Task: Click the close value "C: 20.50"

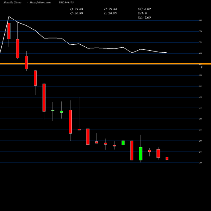Action: (76, 14)
